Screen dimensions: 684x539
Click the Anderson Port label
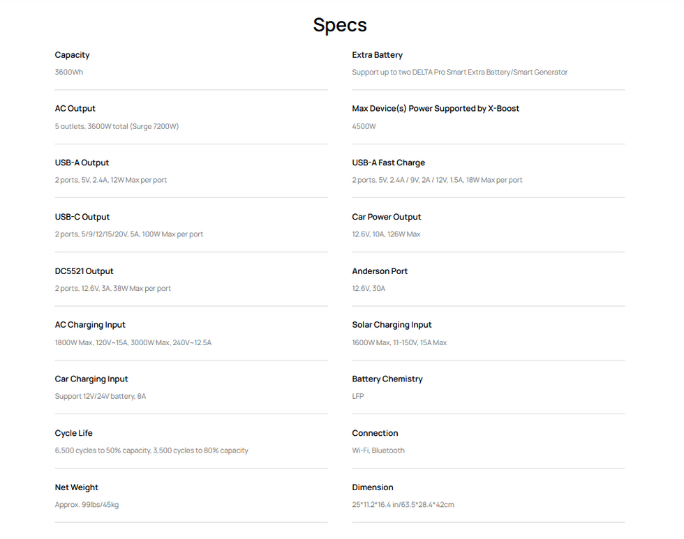[x=380, y=271]
